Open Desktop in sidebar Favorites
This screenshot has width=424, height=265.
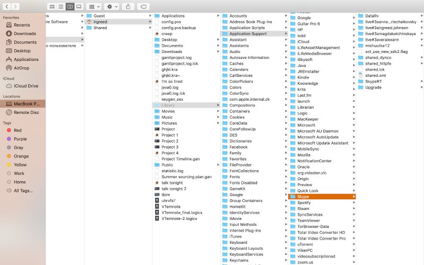(x=22, y=51)
